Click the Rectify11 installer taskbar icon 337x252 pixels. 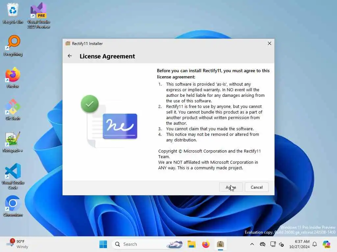point(220,244)
